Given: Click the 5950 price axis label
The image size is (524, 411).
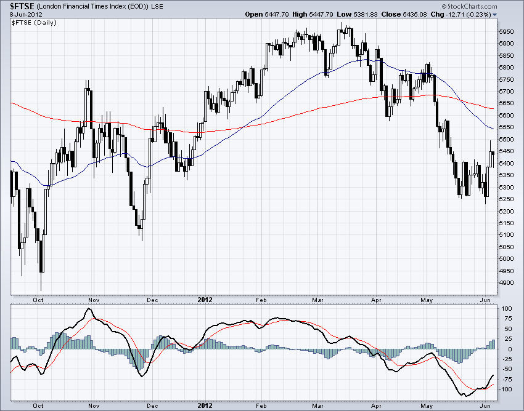Looking at the screenshot, I should [x=506, y=32].
